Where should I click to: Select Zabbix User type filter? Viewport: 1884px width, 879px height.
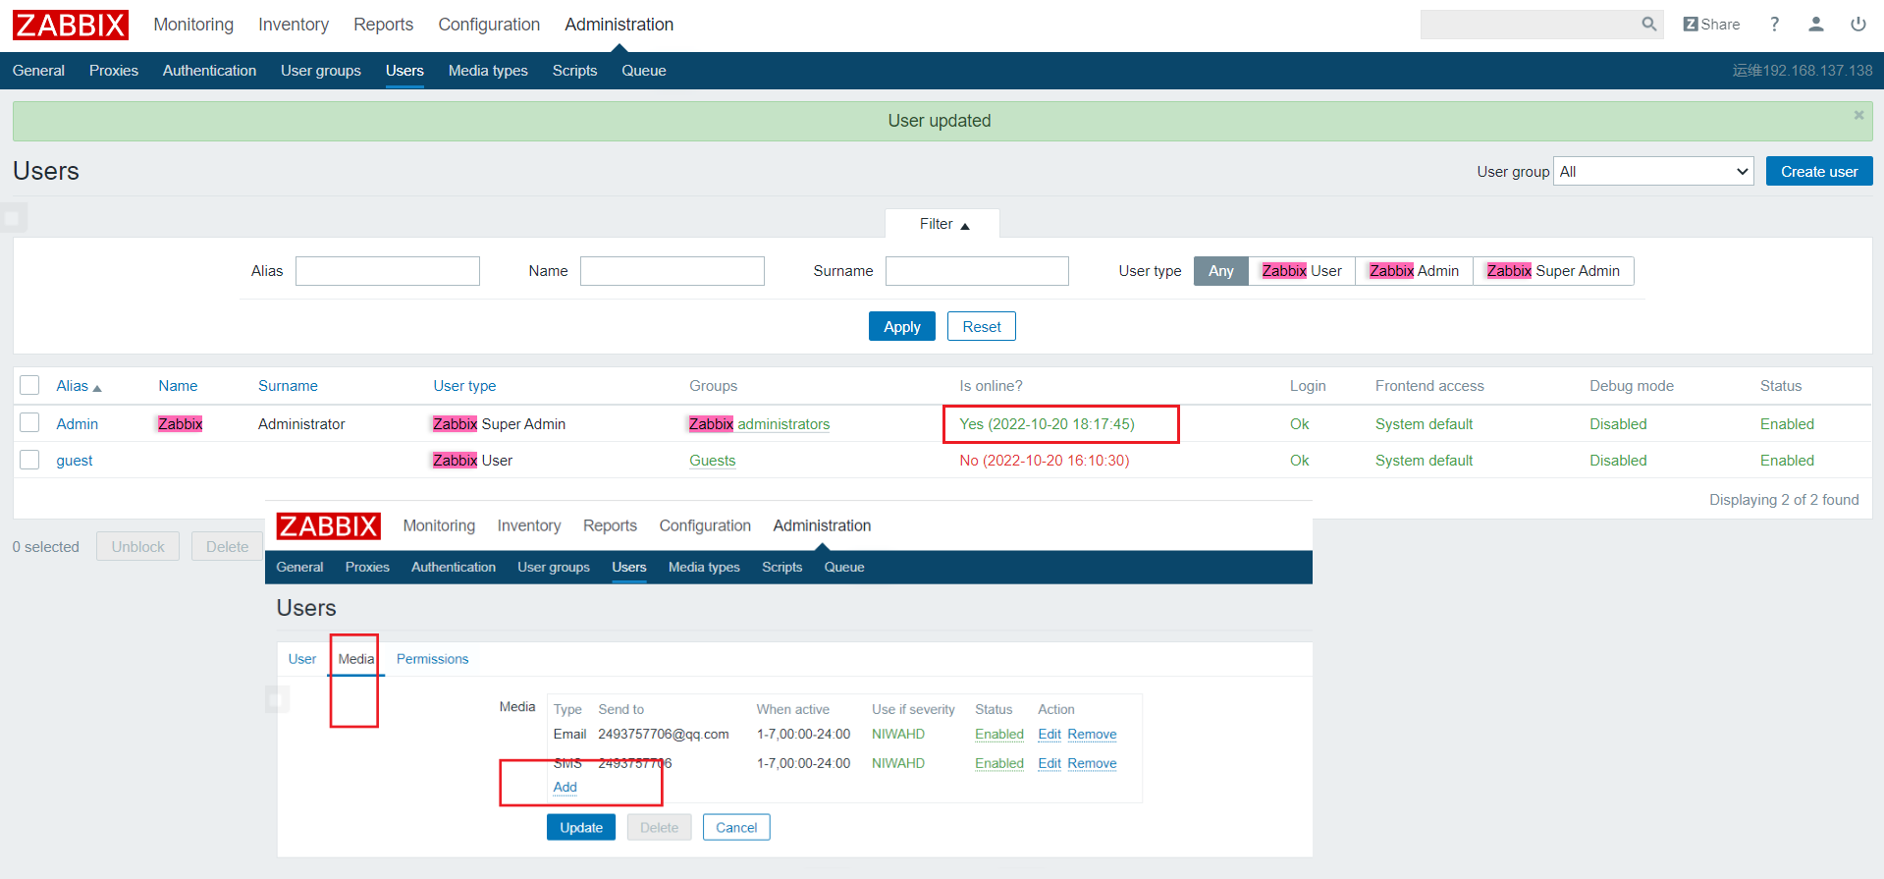(1302, 271)
